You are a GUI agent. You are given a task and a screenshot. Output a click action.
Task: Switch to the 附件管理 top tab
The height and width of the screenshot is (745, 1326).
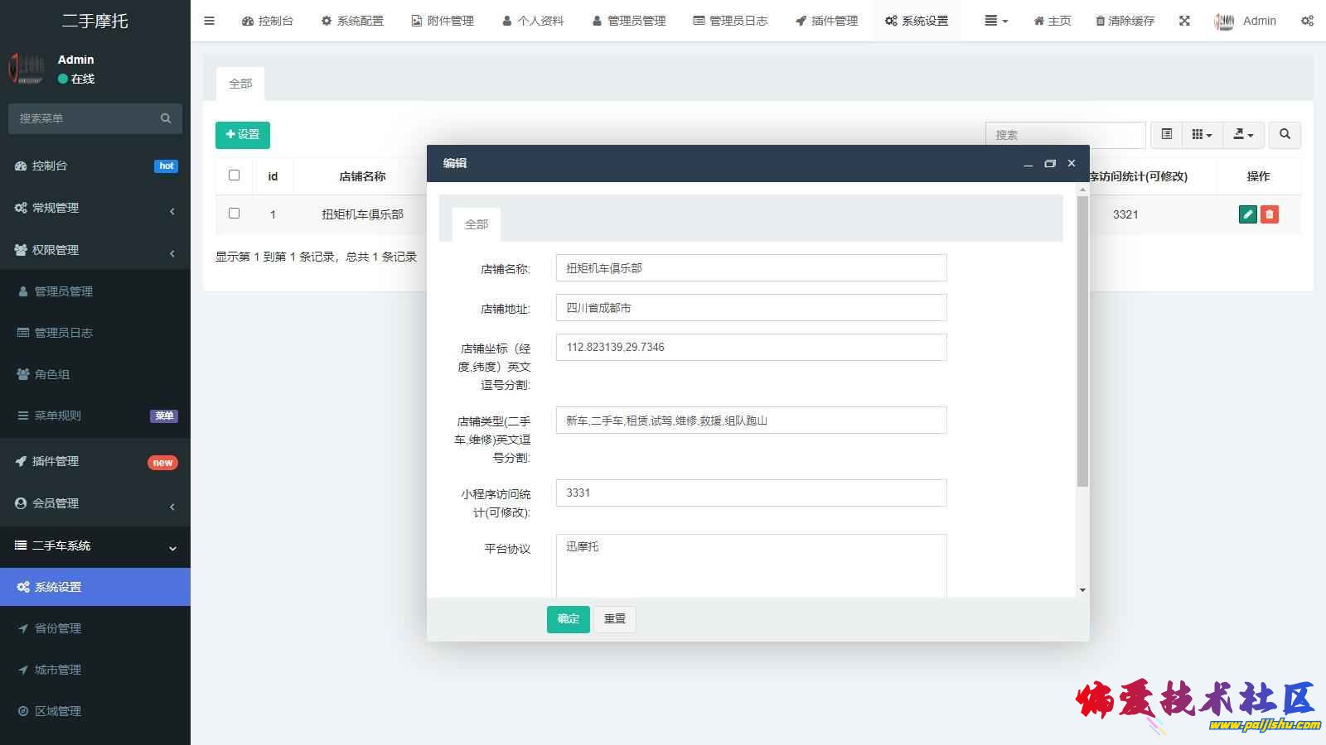click(x=443, y=21)
